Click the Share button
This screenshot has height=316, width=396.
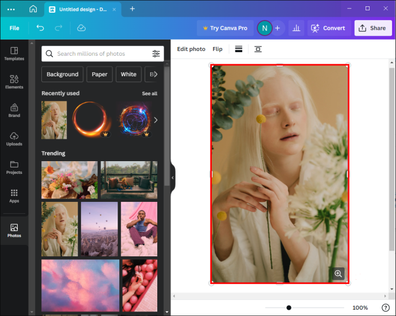[x=373, y=28]
